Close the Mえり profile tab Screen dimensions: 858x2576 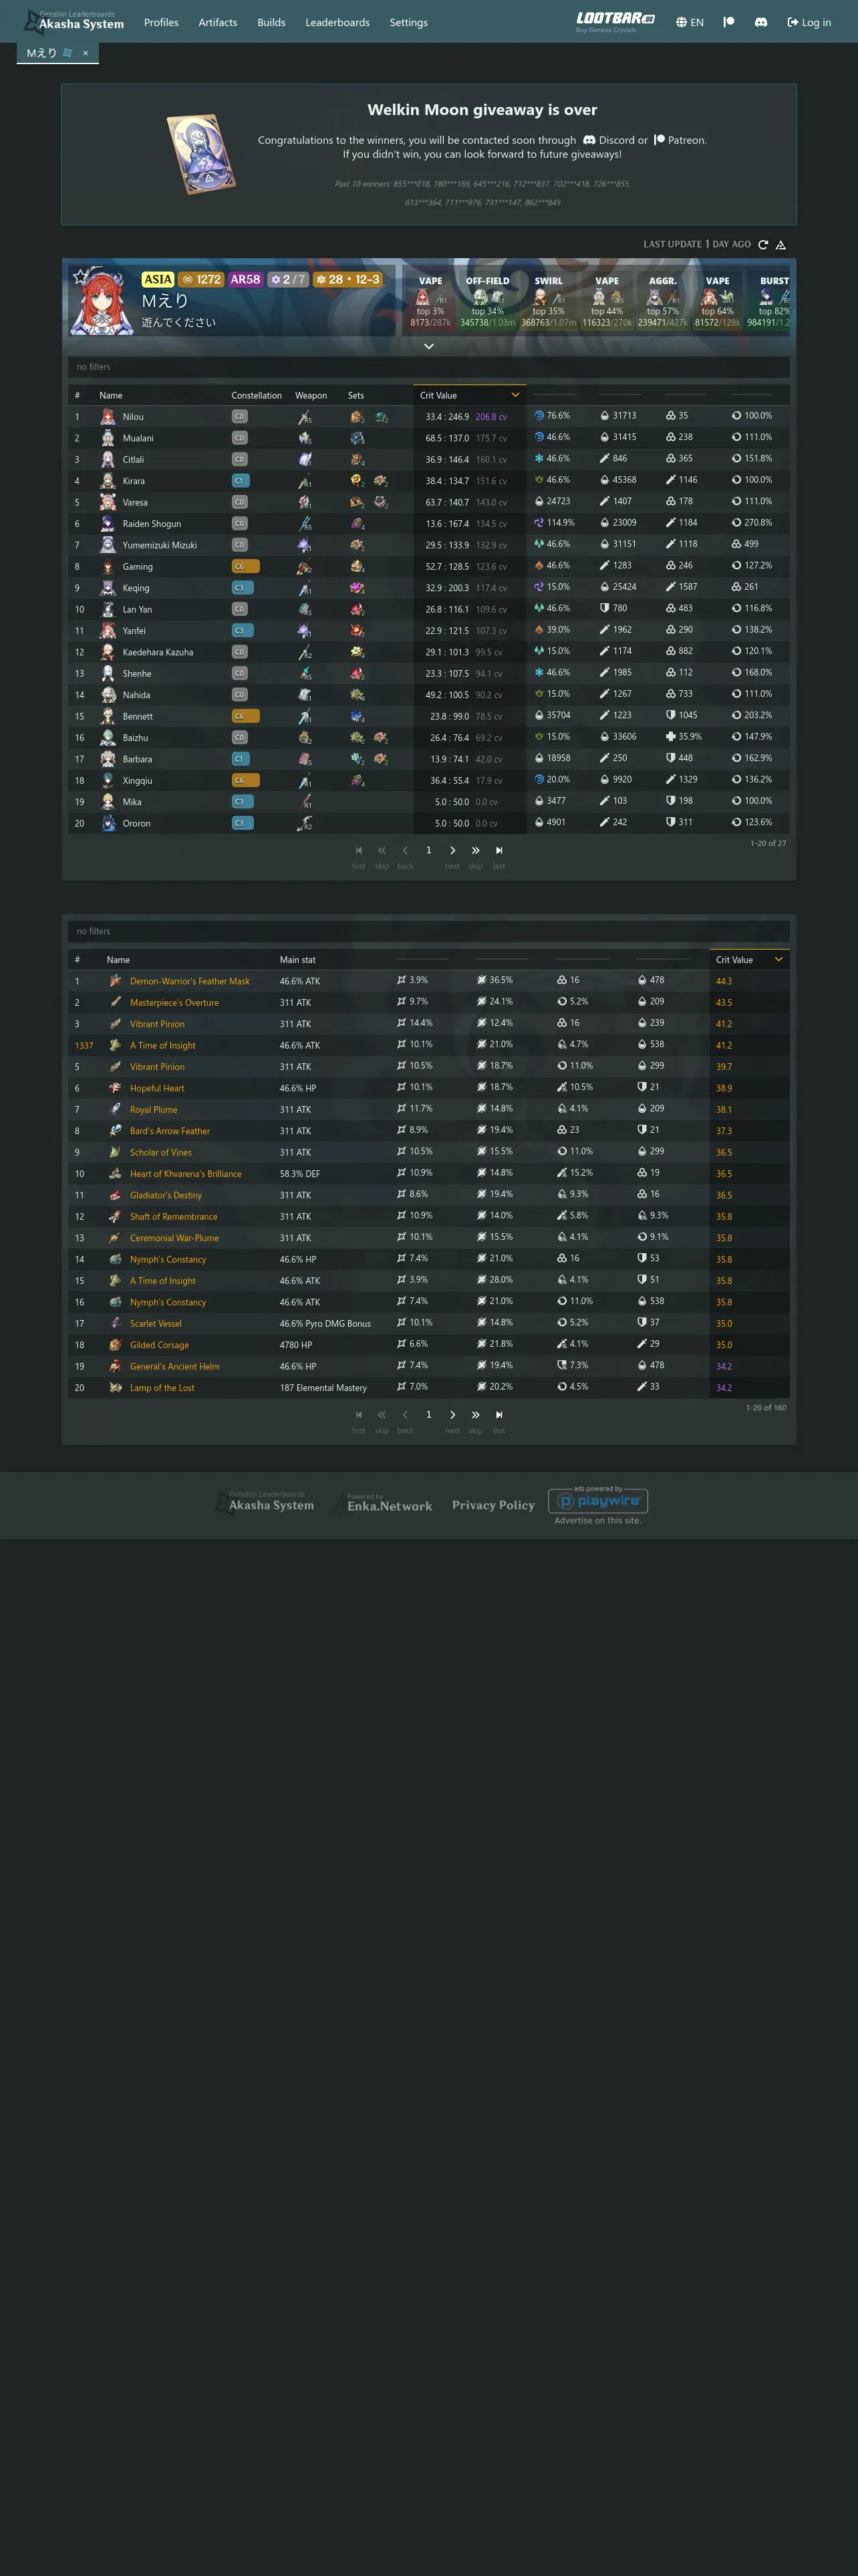[x=86, y=53]
